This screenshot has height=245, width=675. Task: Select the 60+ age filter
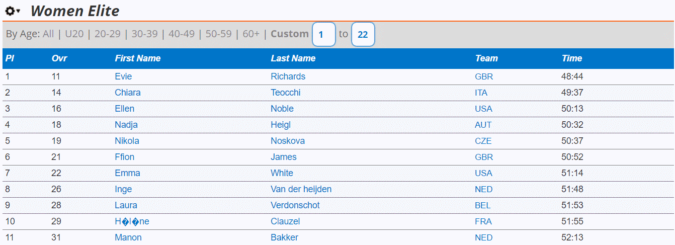click(x=251, y=34)
